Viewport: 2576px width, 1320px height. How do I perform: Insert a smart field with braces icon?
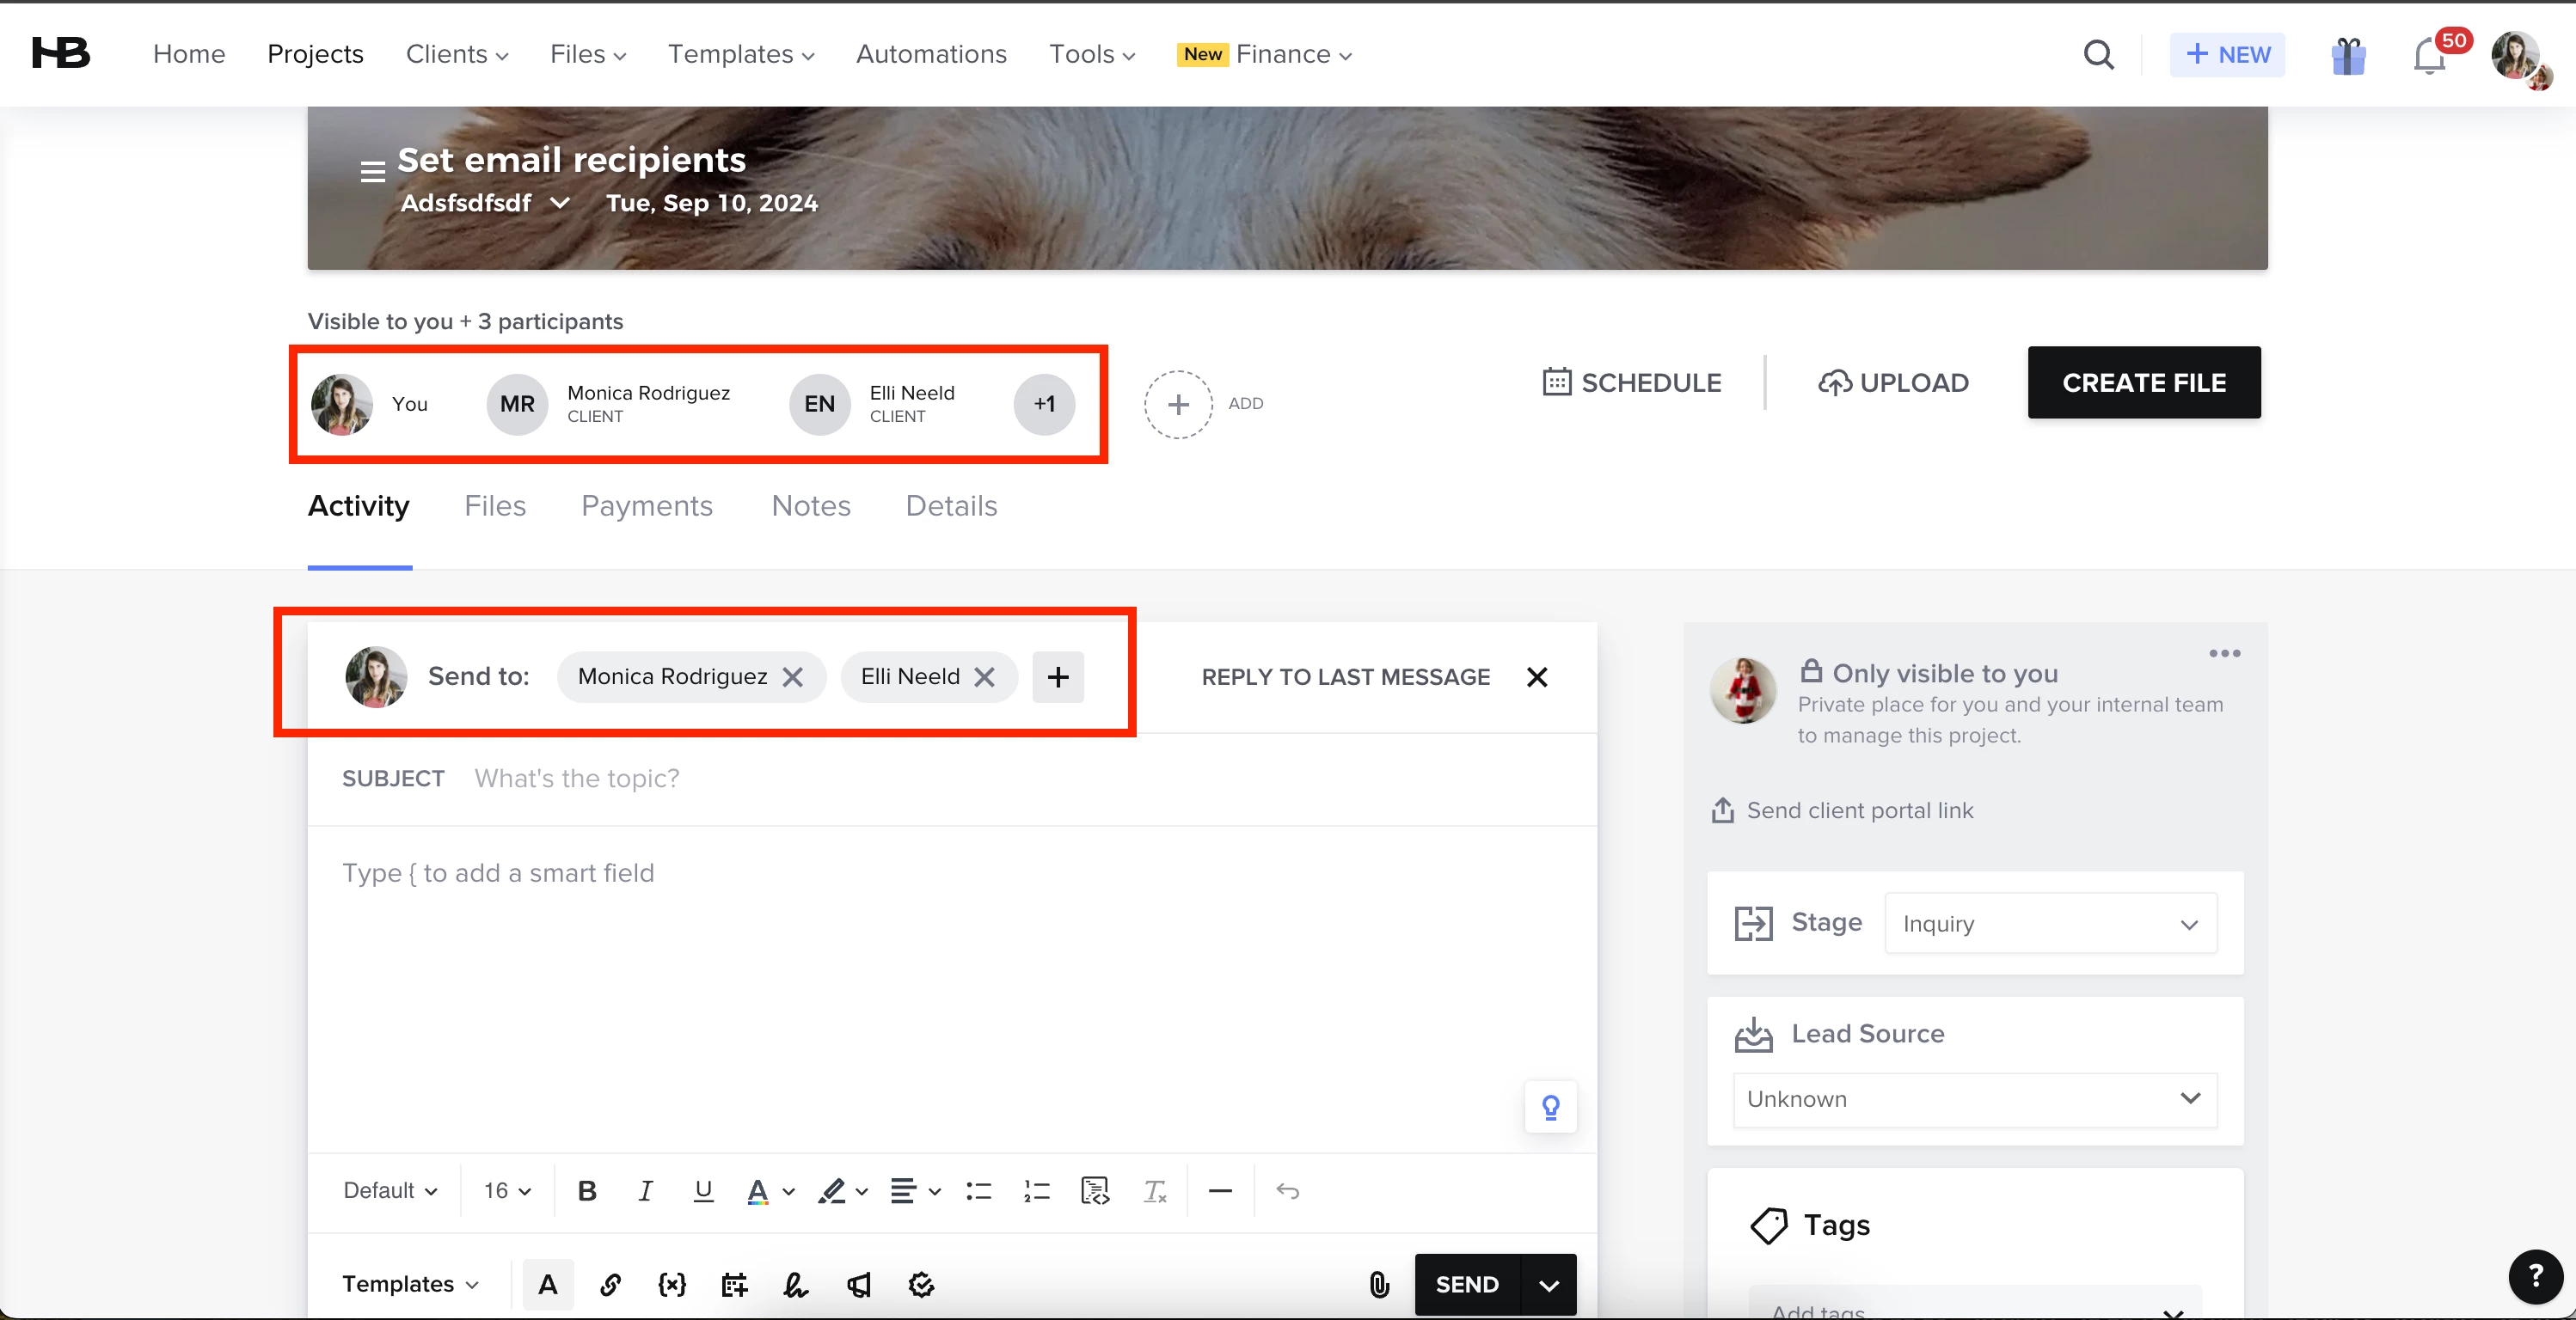tap(672, 1284)
